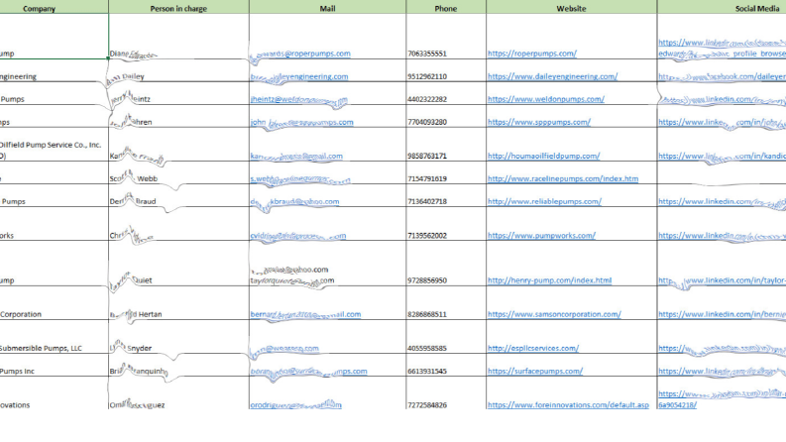Screen dimensions: 786x442
Task: Open the bernard gmail email link
Action: tap(305, 315)
